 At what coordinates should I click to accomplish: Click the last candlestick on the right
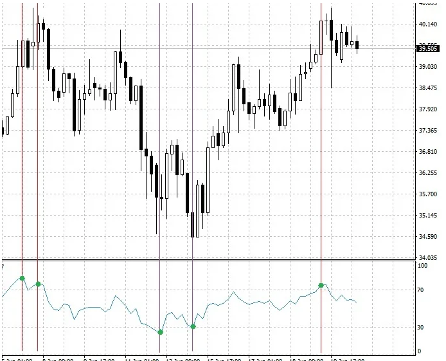357,45
